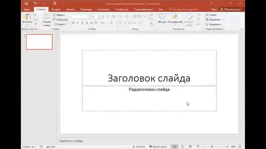Click the Сбросить reset button

60,19
